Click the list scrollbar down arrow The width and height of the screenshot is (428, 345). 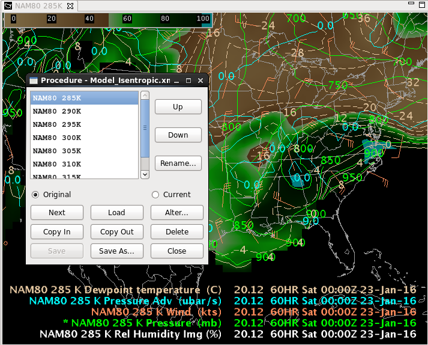point(145,174)
